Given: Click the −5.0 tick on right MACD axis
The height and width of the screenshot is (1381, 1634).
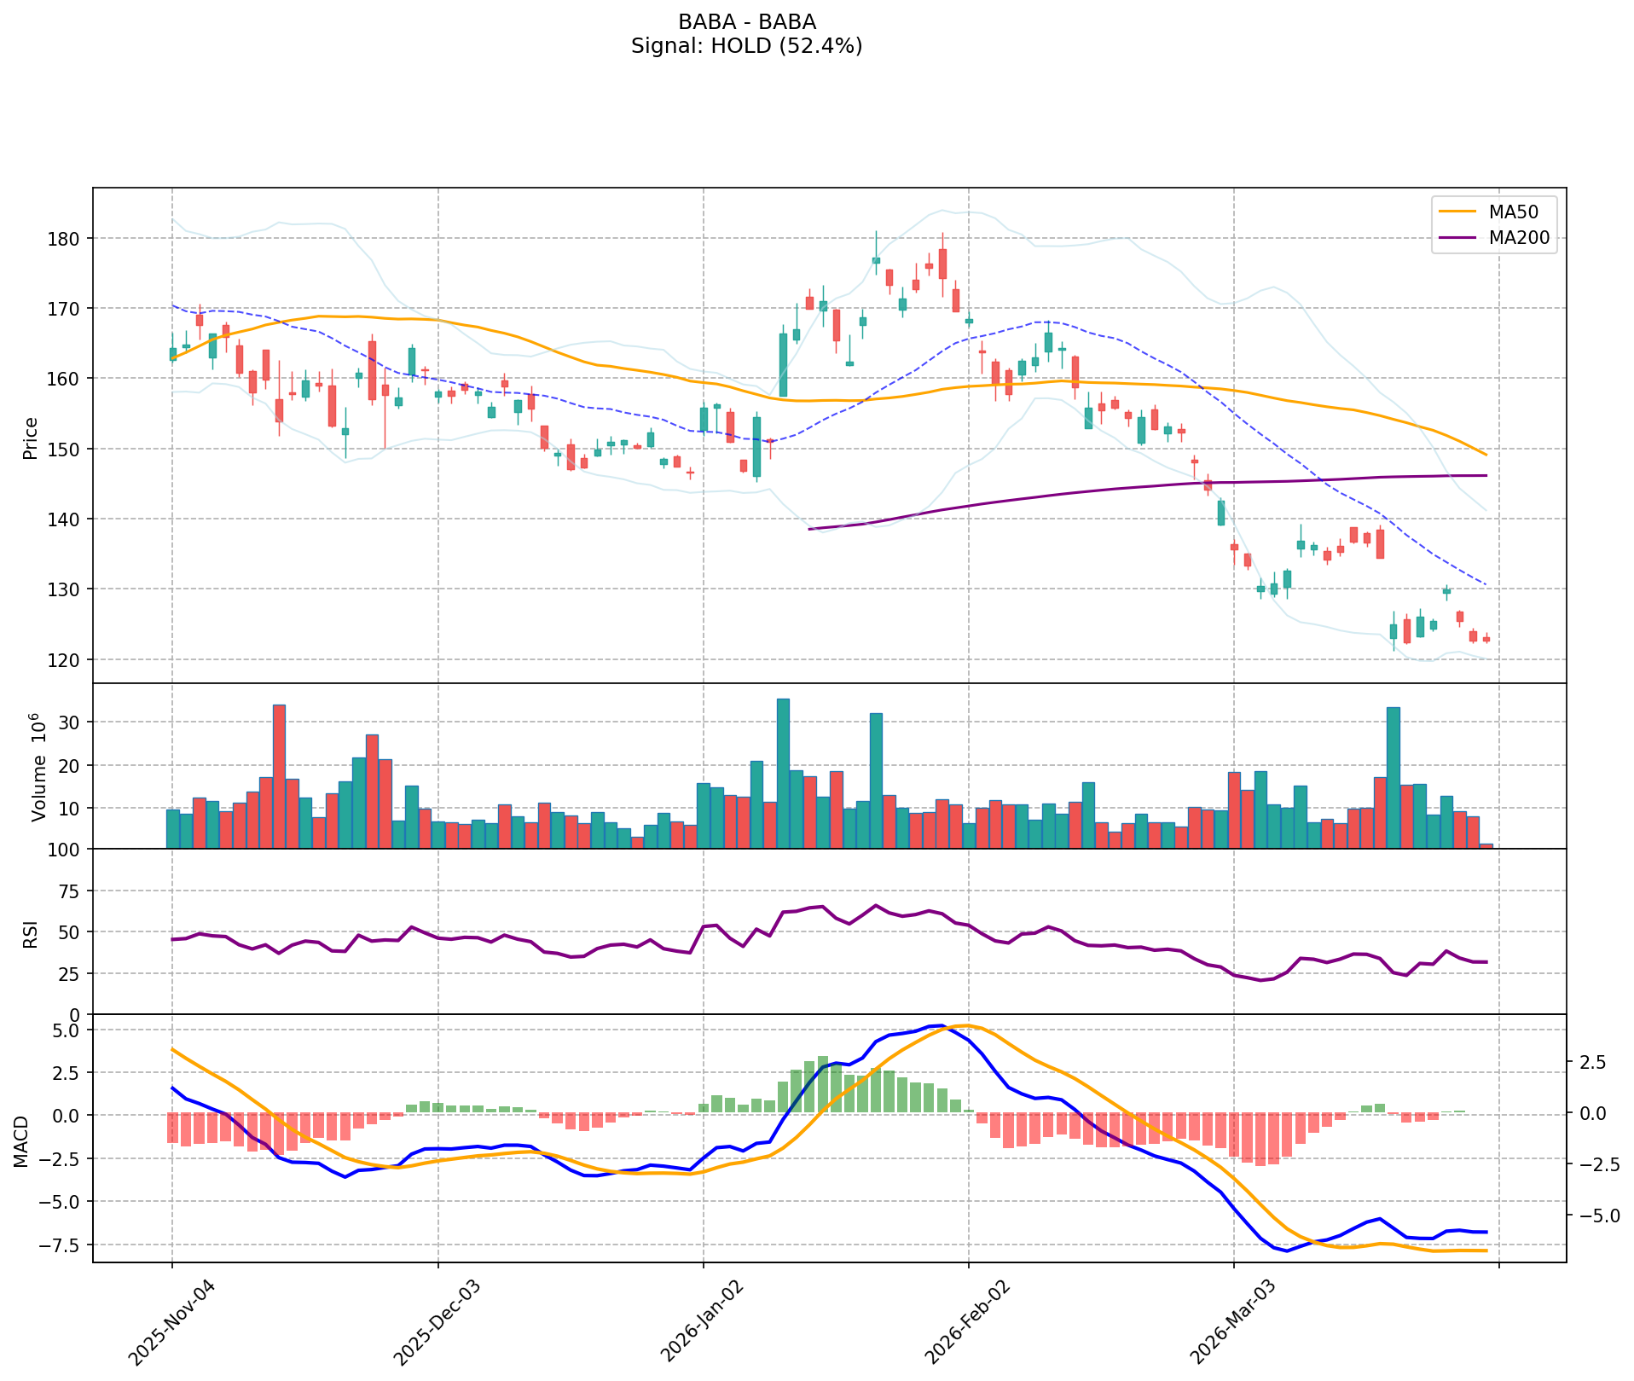Looking at the screenshot, I should (1590, 1216).
